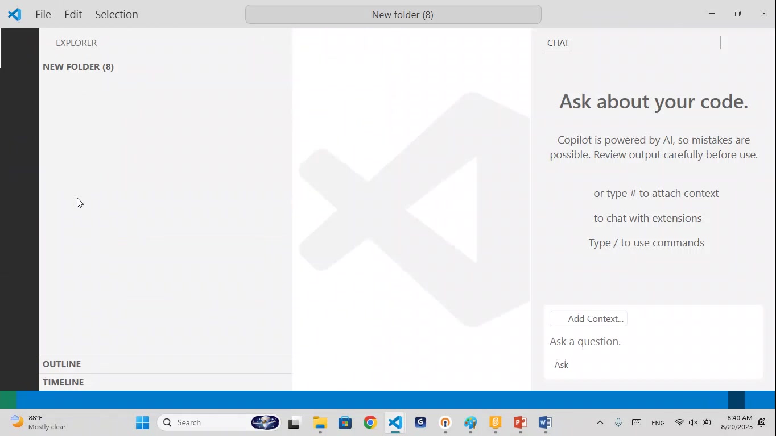Switch to the CHAT tab
Image resolution: width=776 pixels, height=436 pixels.
click(558, 43)
